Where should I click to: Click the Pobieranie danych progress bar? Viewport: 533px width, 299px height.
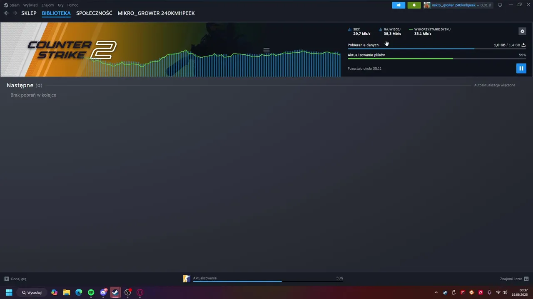click(x=437, y=49)
